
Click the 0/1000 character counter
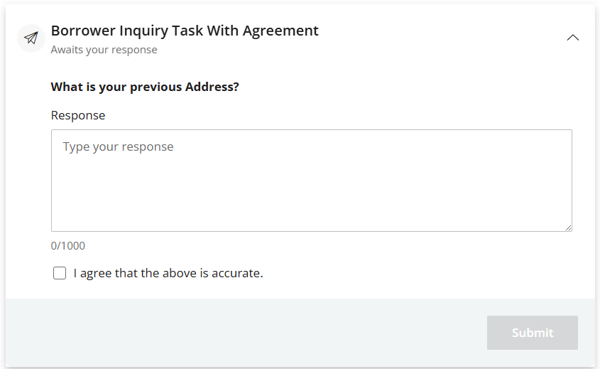coord(68,246)
